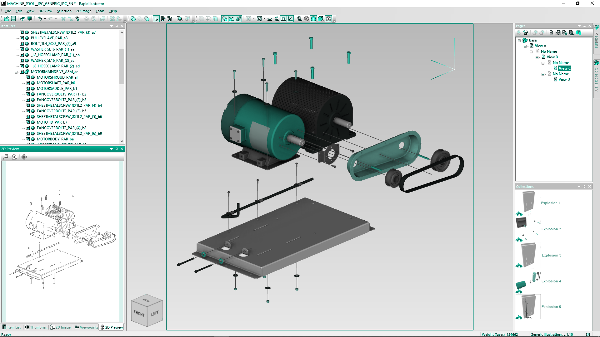Collapse the View B node in Pages
The width and height of the screenshot is (600, 337).
pos(537,57)
